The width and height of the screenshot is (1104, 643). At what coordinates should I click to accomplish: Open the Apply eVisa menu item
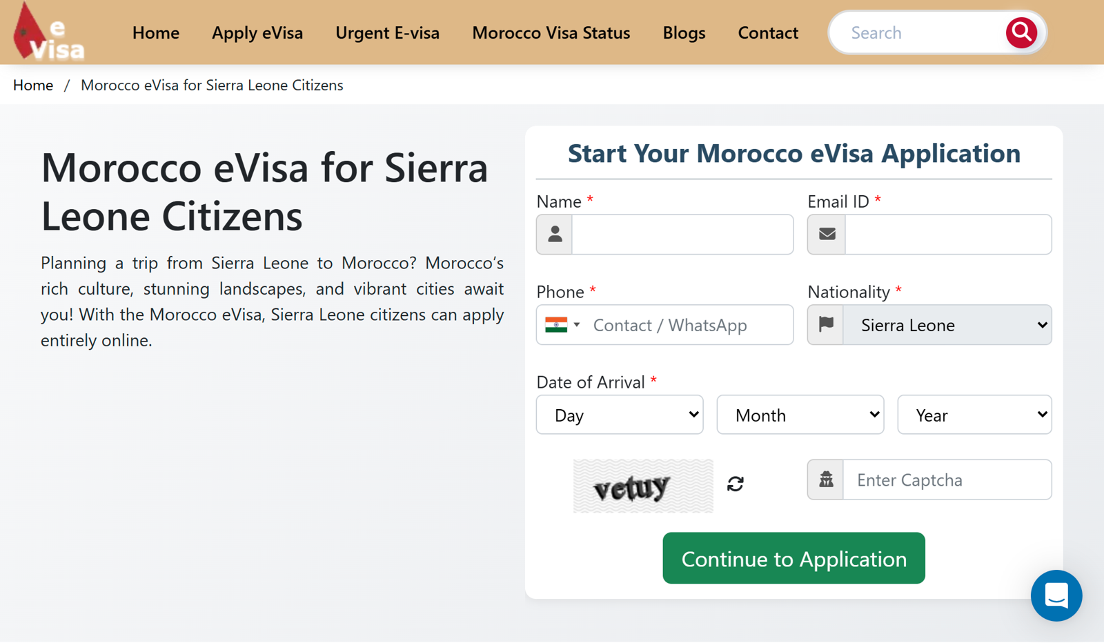(x=257, y=32)
